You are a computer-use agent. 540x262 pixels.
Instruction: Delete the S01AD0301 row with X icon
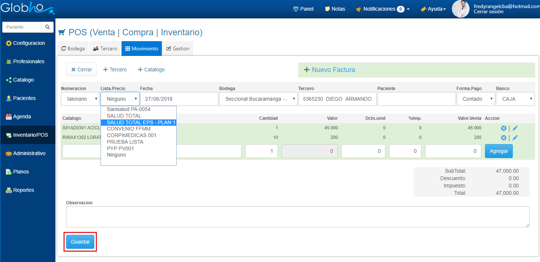pyautogui.click(x=504, y=128)
